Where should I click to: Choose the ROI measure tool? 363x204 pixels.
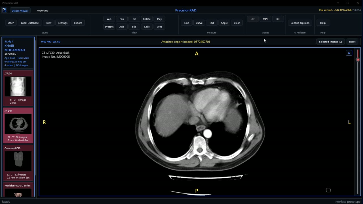point(212,23)
